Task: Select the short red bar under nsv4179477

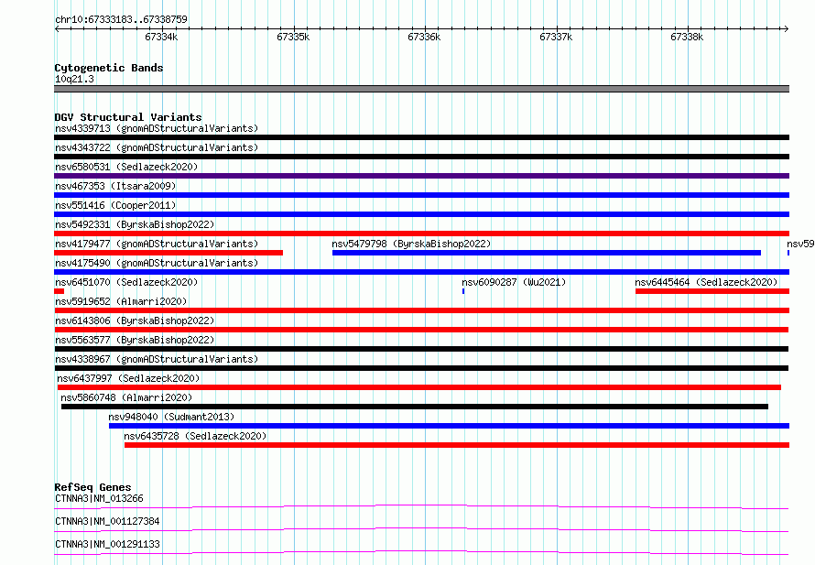Action: pos(168,253)
